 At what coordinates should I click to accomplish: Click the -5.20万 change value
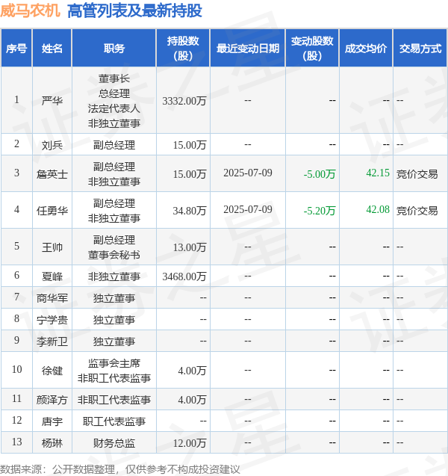pyautogui.click(x=320, y=211)
